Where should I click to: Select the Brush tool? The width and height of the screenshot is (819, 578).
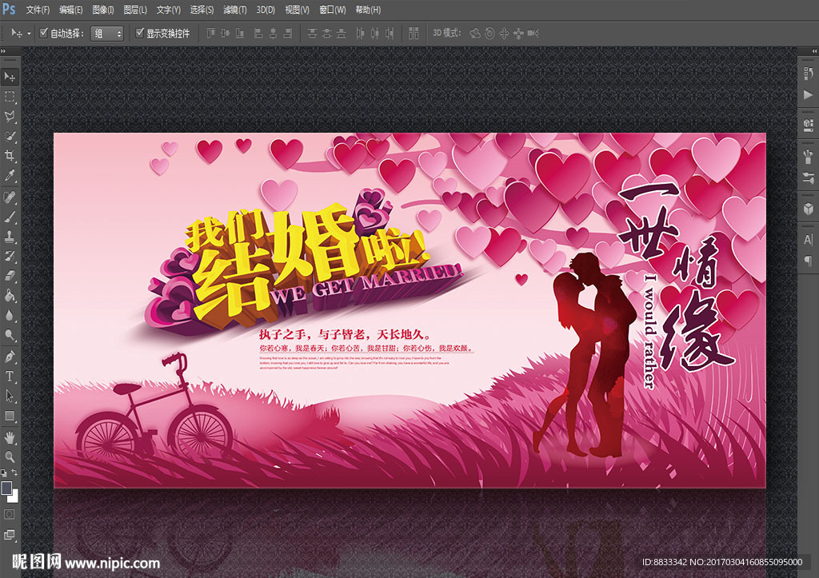pyautogui.click(x=10, y=217)
